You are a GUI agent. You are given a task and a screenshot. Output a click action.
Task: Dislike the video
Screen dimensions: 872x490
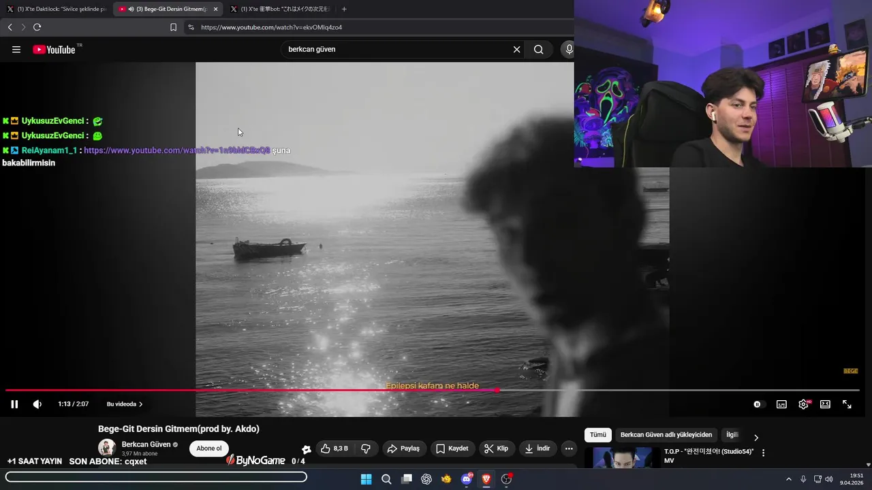(366, 448)
